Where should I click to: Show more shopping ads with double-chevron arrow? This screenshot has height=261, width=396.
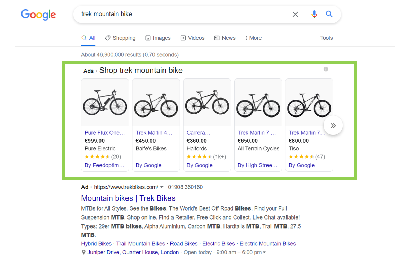tap(333, 125)
